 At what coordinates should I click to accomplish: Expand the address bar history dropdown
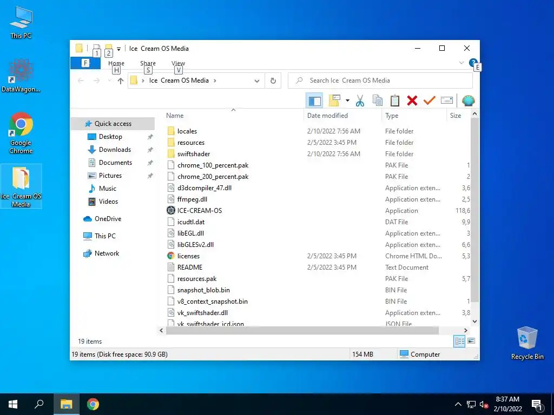257,81
